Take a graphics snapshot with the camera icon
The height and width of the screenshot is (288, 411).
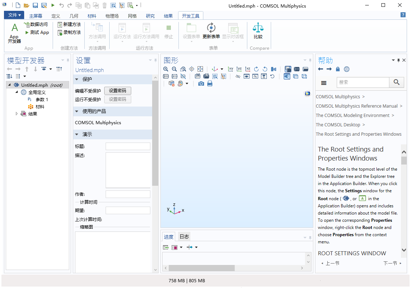(x=201, y=84)
